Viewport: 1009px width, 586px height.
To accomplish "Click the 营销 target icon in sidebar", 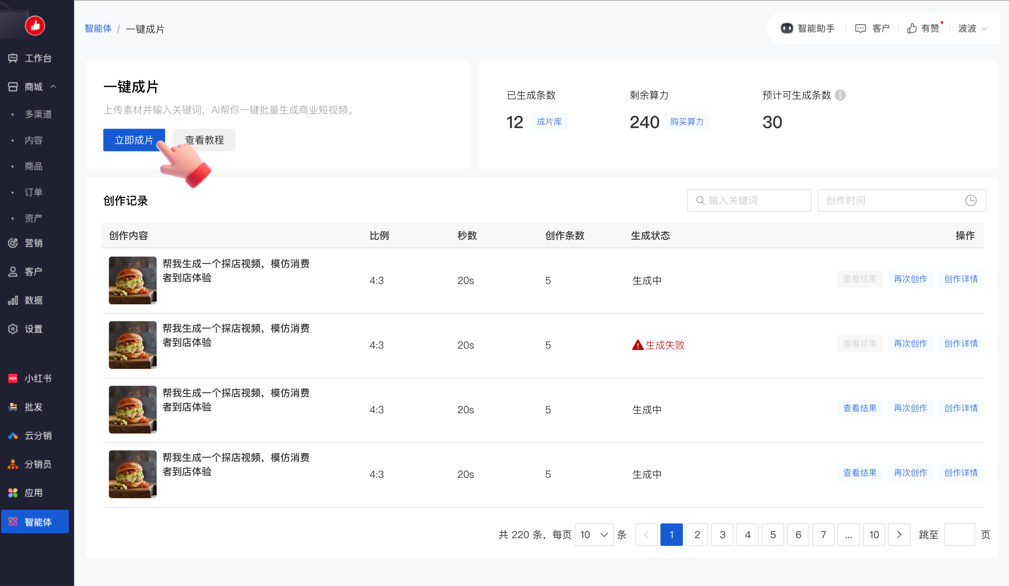I will [13, 243].
